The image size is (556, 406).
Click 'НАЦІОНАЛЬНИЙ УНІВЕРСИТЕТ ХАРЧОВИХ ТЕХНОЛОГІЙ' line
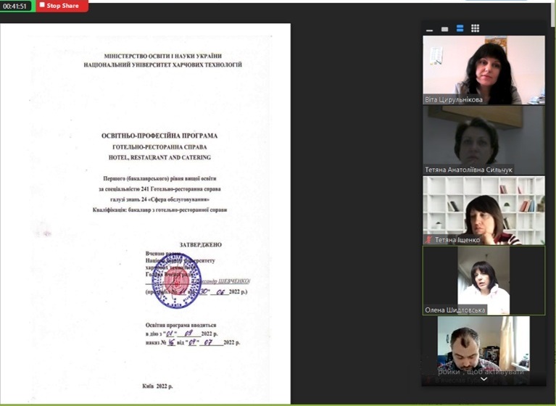point(163,65)
